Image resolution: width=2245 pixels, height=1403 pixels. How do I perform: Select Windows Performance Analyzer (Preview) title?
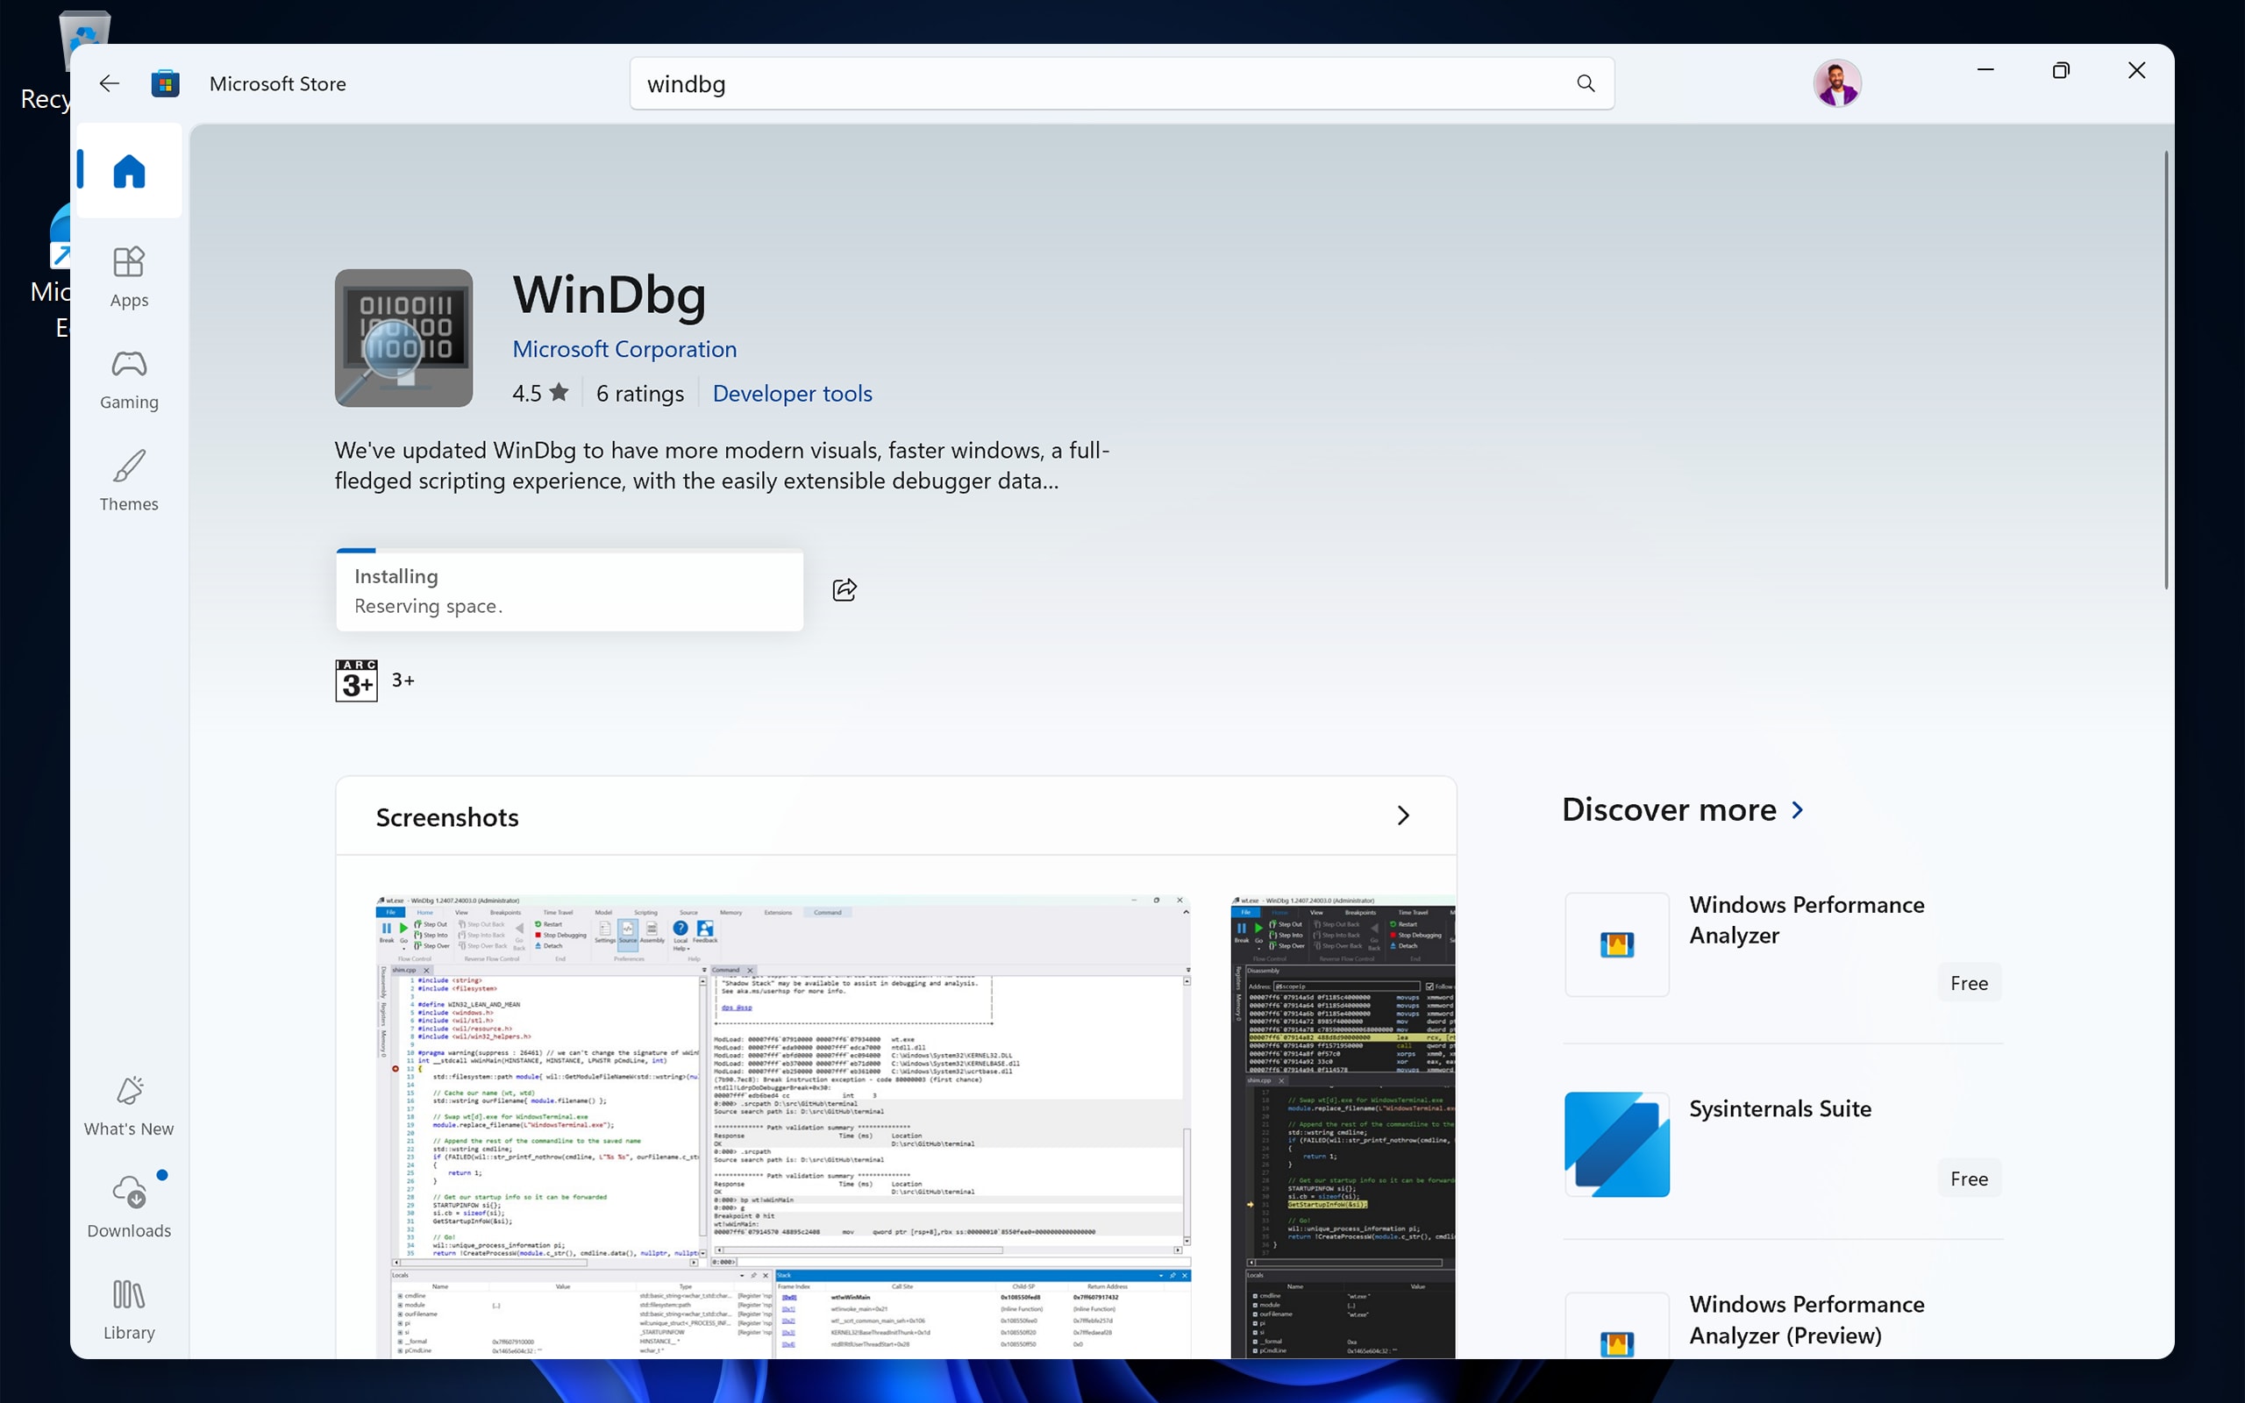coord(1807,1320)
